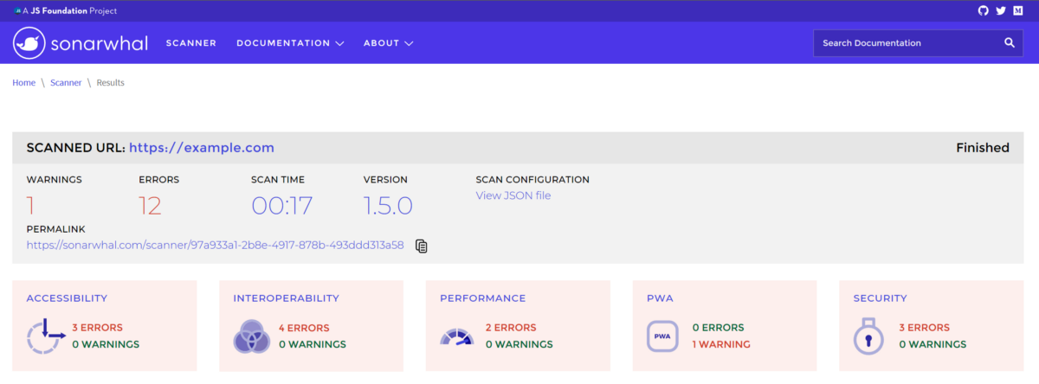Image resolution: width=1039 pixels, height=384 pixels.
Task: Open the Performance category heading
Action: (x=482, y=298)
